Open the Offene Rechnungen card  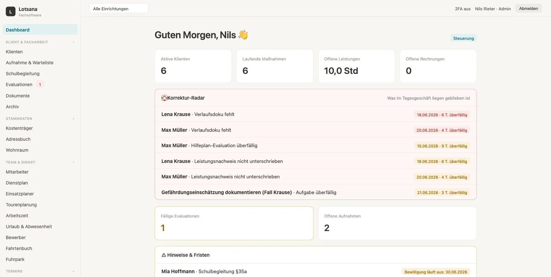438,66
